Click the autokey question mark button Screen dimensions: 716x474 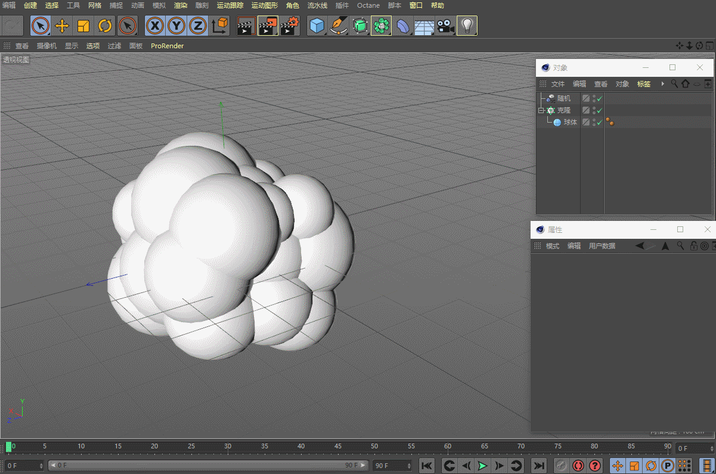(595, 466)
